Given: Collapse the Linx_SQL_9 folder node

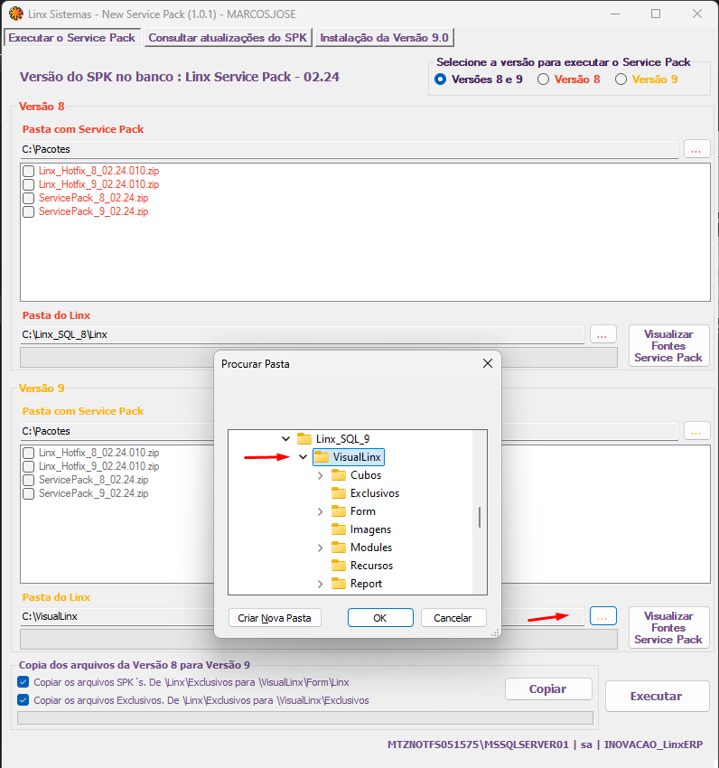Looking at the screenshot, I should point(286,438).
